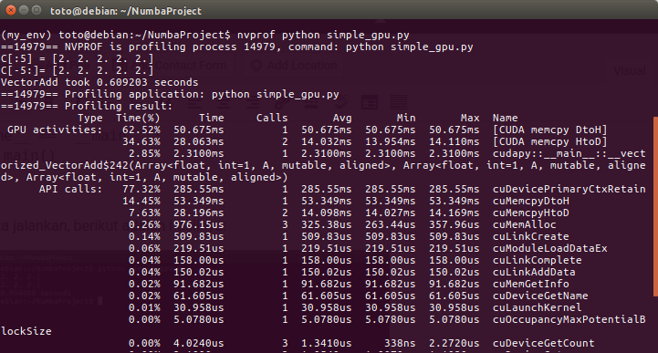Click the VectorAdd took 0.609203 seconds line
The width and height of the screenshot is (658, 353).
99,82
